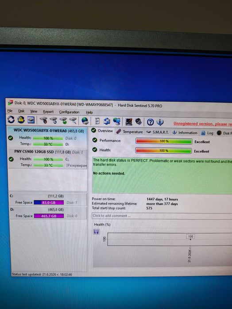Screen dimensions: 232x309
Task: Open the Information tab
Action: 185,133
